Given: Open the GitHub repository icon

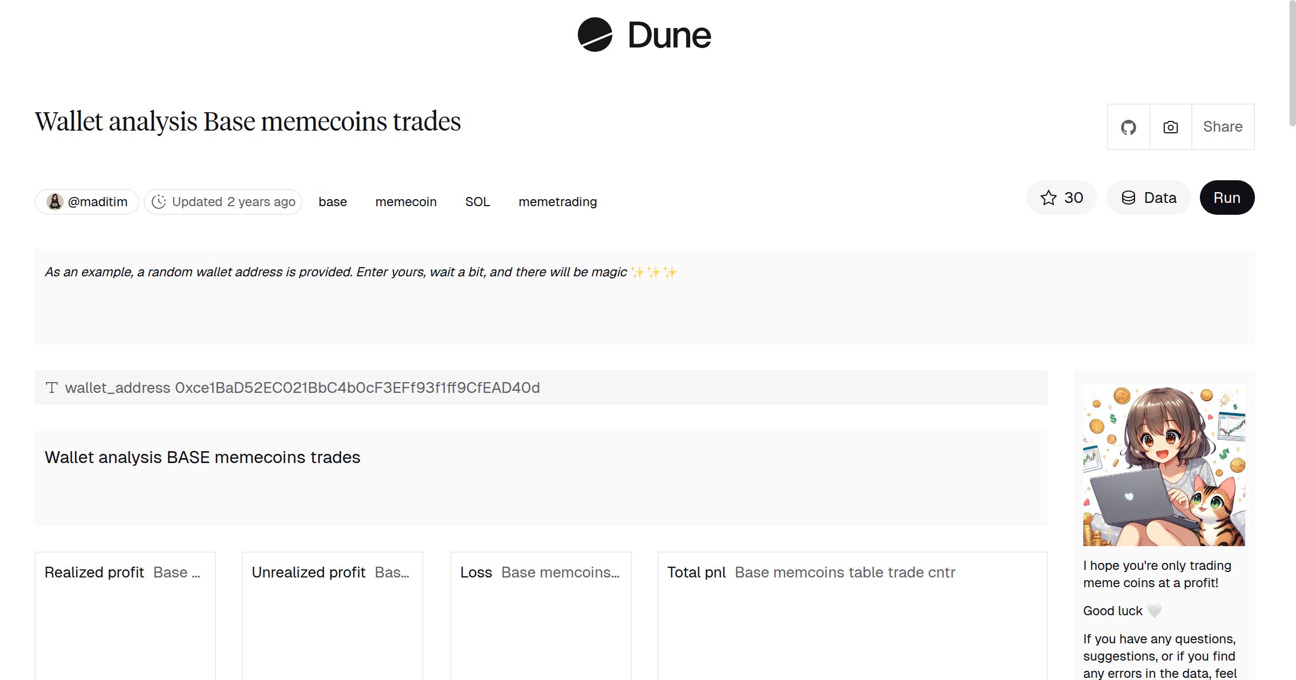Looking at the screenshot, I should [1128, 127].
